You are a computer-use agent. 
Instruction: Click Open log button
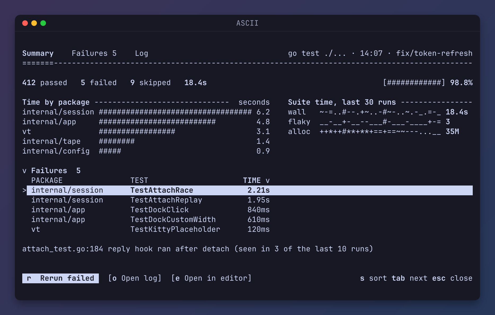[x=135, y=278]
